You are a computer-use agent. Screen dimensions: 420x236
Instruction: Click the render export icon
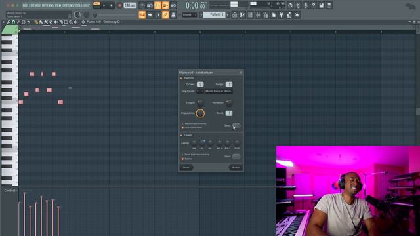pyautogui.click(x=329, y=5)
